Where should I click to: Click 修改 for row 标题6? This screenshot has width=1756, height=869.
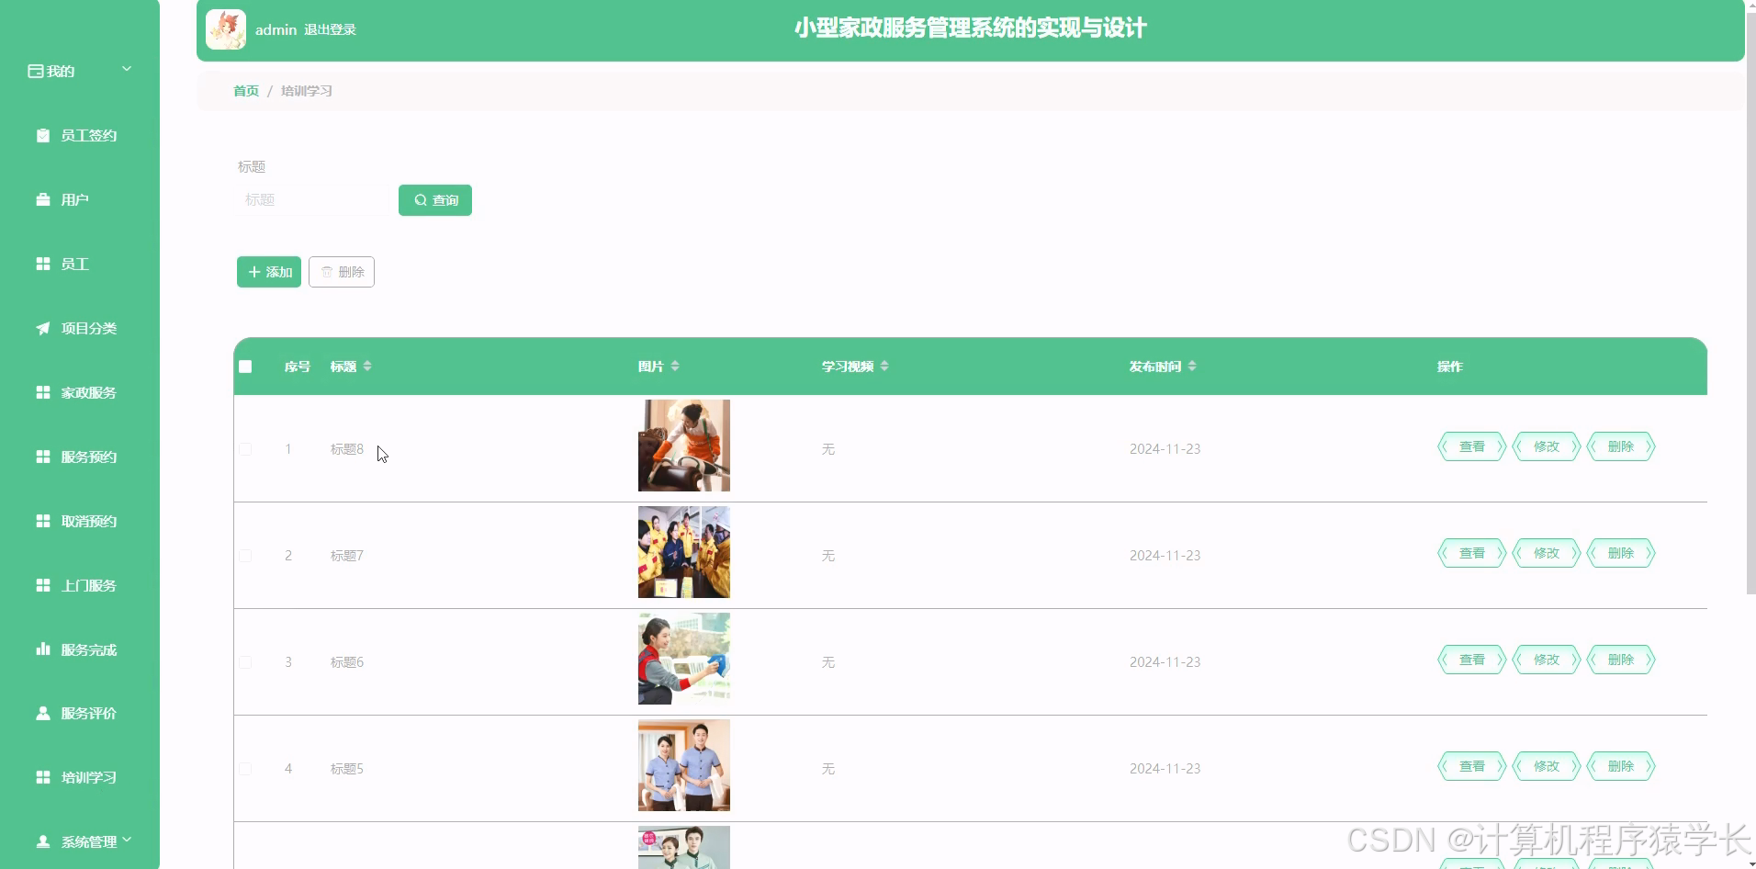1546,660
